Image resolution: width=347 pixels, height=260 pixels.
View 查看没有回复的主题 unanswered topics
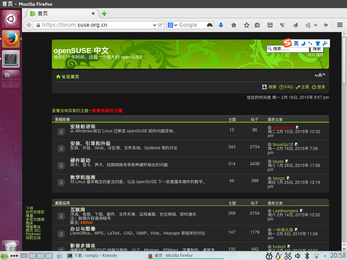[70, 111]
